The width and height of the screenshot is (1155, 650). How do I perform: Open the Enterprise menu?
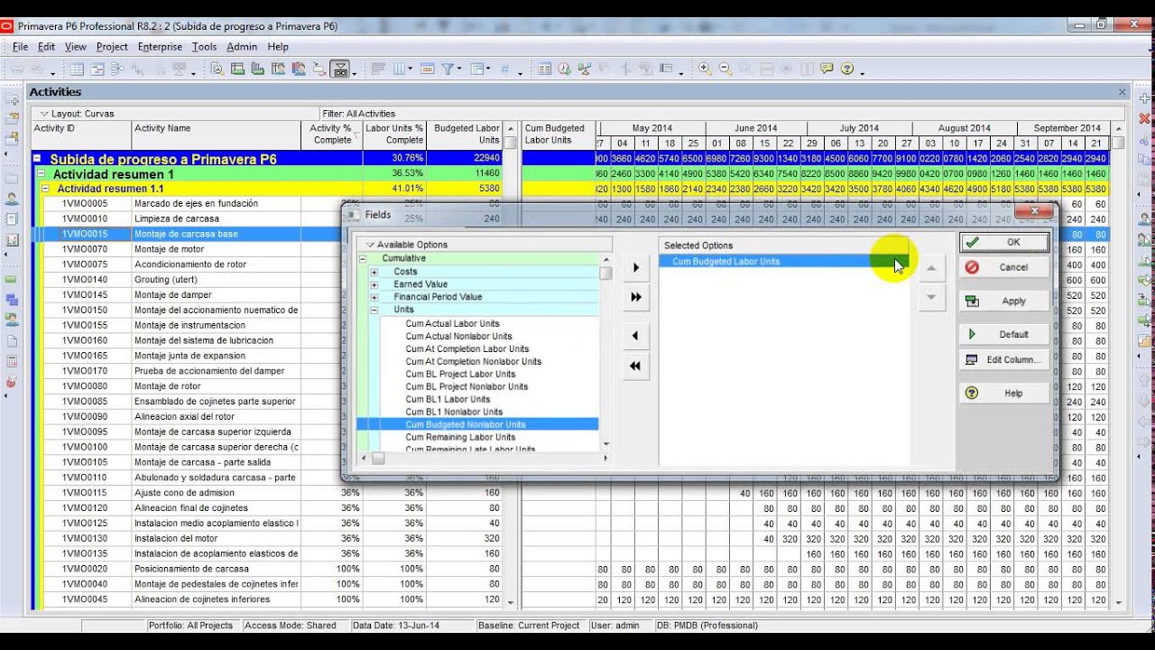point(160,47)
